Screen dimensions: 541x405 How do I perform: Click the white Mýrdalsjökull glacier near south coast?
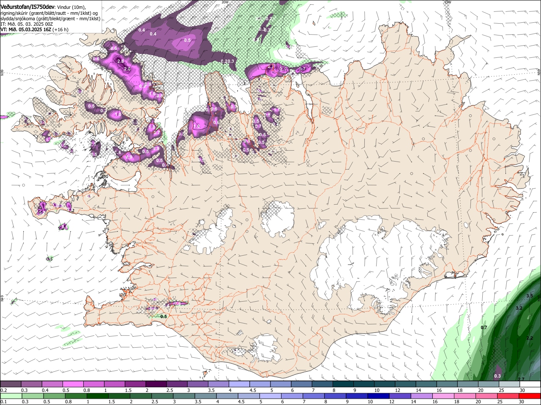pyautogui.click(x=265, y=348)
